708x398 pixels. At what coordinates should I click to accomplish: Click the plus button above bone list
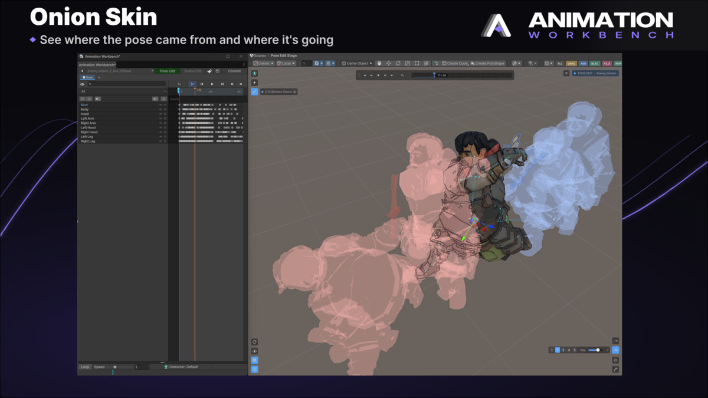163,98
